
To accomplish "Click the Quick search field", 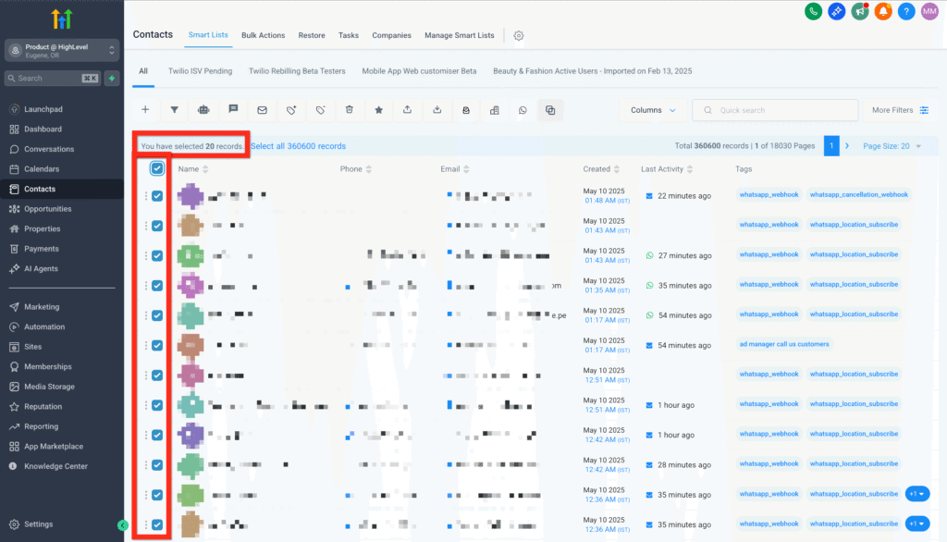I will [775, 110].
